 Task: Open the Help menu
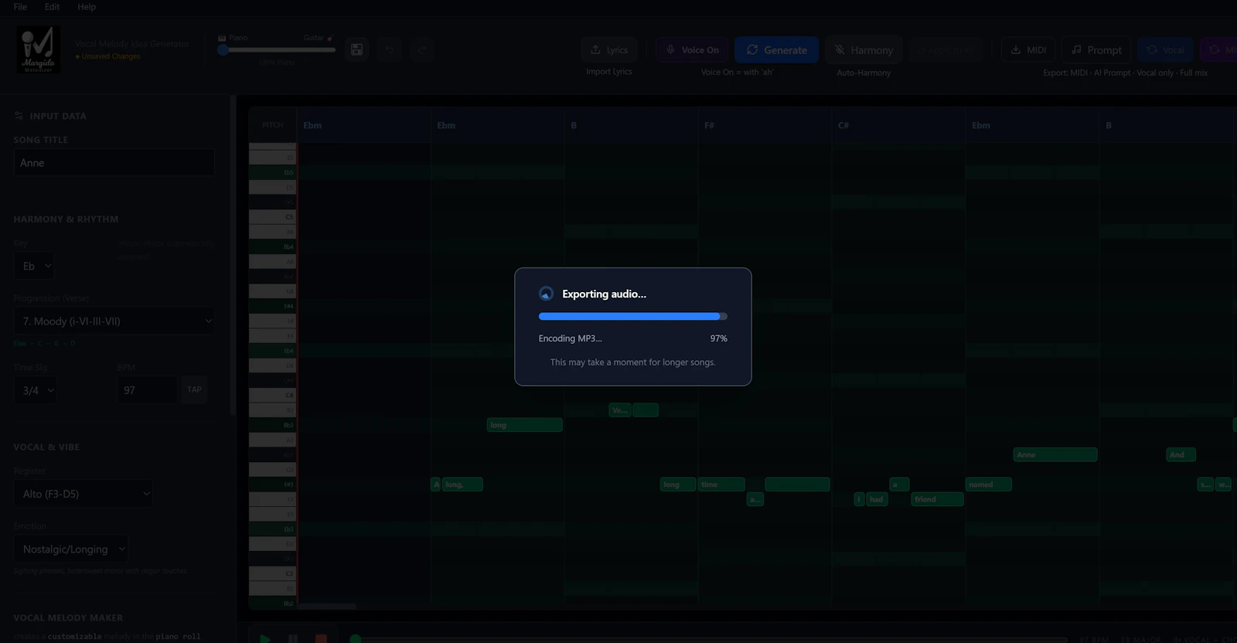pyautogui.click(x=87, y=7)
